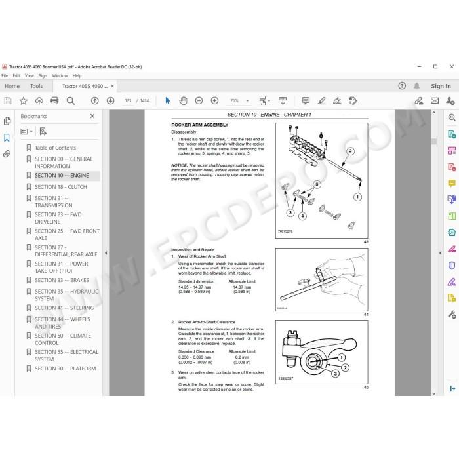Click find current bookmark icon
Image resolution: width=459 pixels, height=459 pixels.
(43, 131)
